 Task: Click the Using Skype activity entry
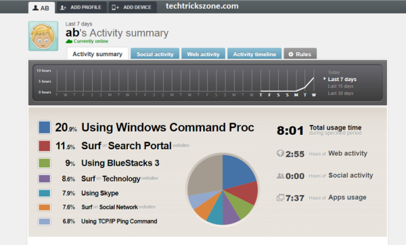[99, 193]
